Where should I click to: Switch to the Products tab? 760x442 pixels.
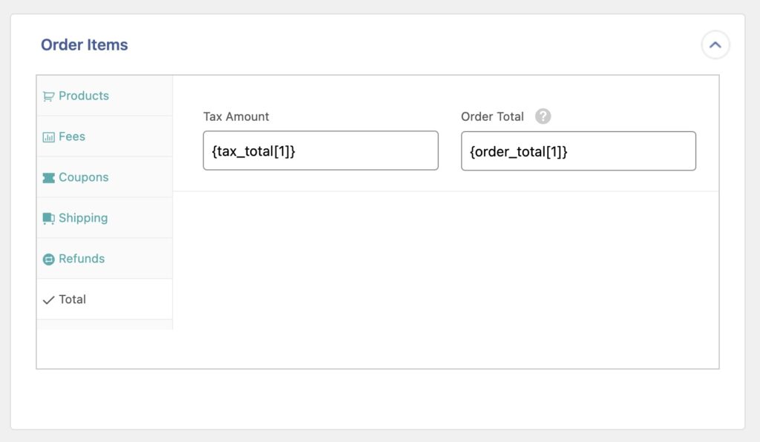tap(84, 96)
